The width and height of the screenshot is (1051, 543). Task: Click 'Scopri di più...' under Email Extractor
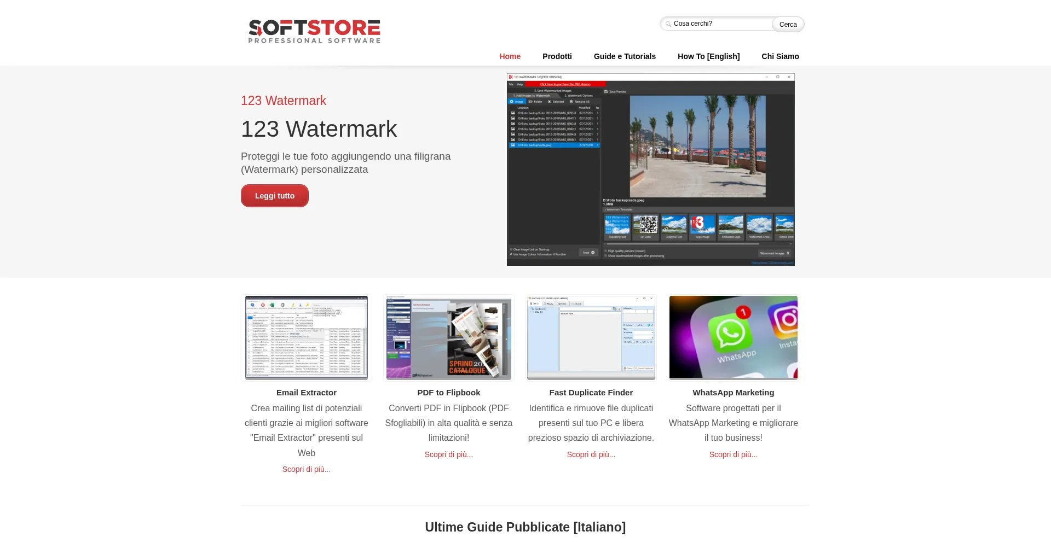[307, 469]
